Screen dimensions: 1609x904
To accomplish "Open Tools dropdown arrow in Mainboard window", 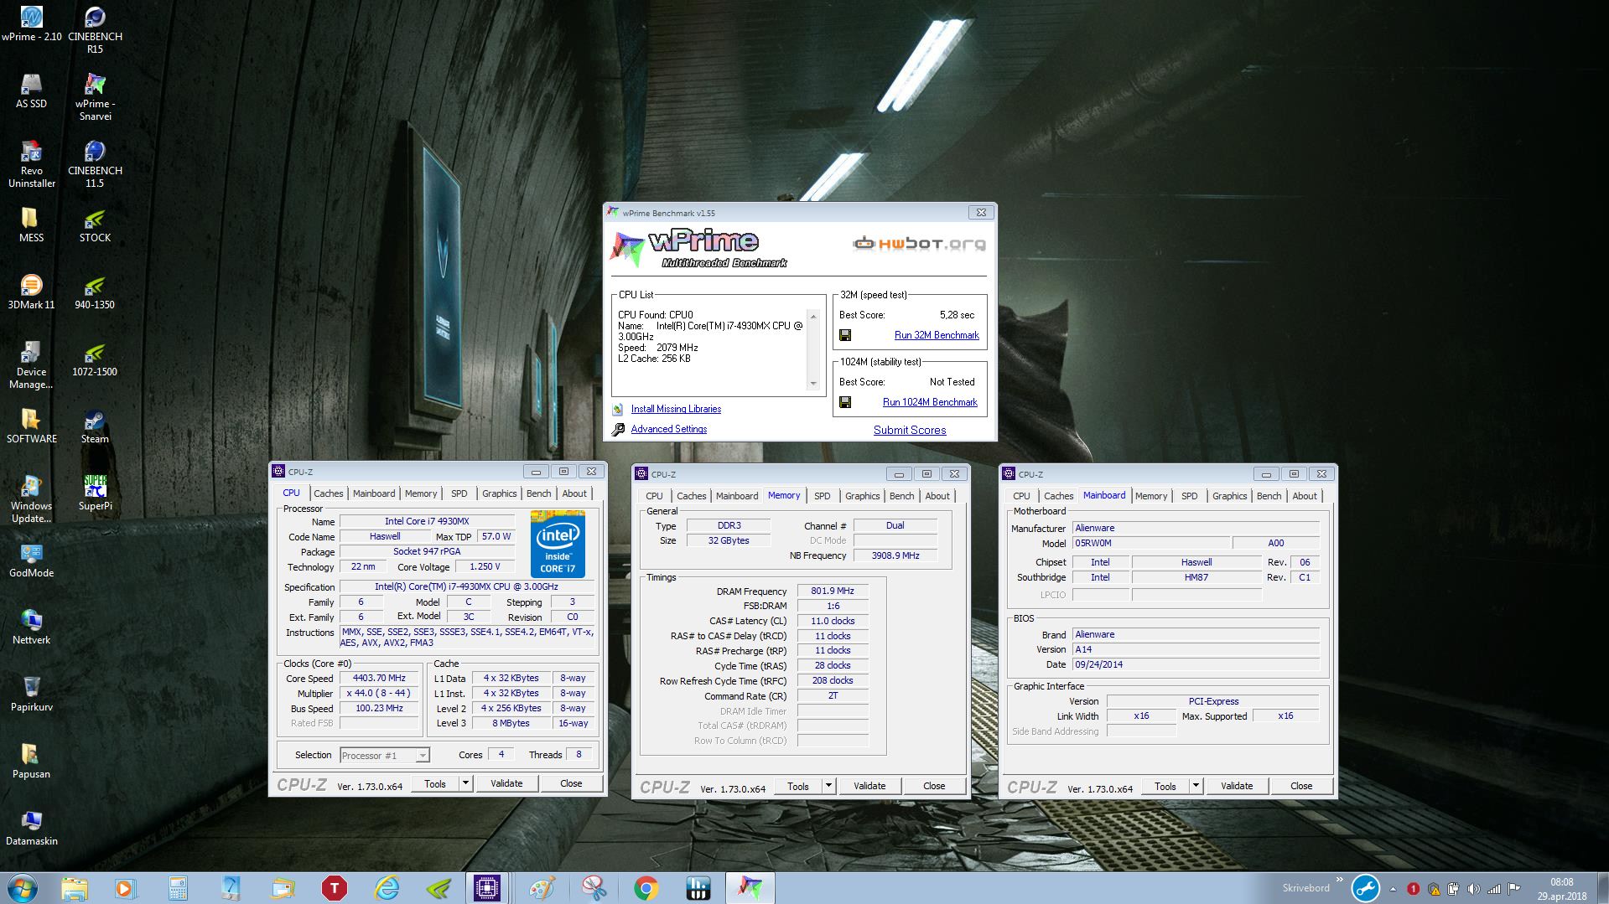I will (x=1196, y=786).
